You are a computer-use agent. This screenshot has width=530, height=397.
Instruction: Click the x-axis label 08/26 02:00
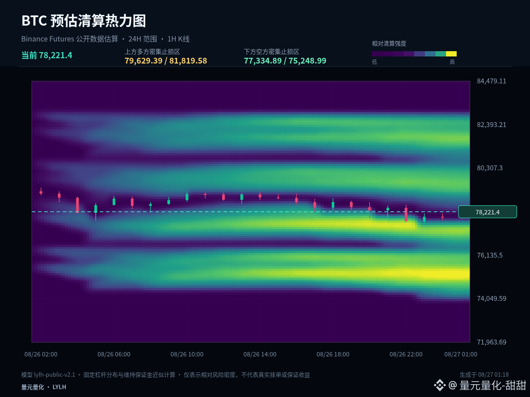pos(41,354)
